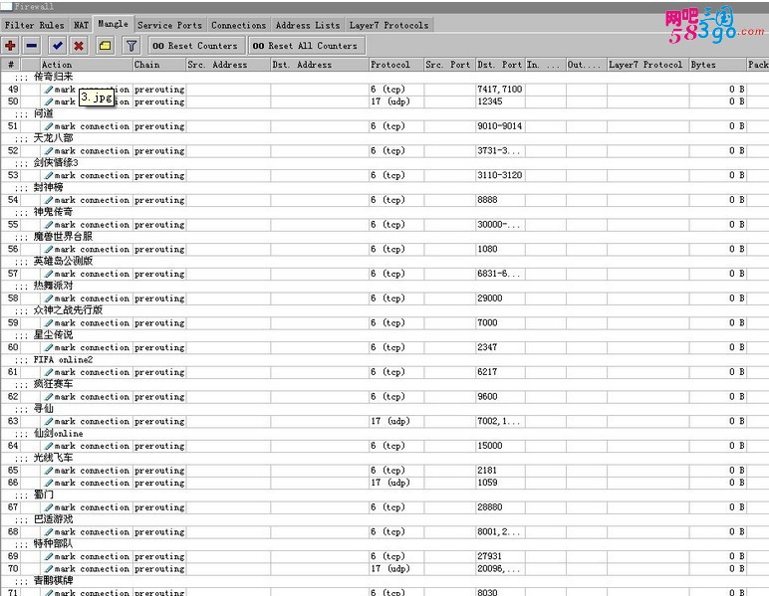Sort by the # column header

pyautogui.click(x=11, y=64)
